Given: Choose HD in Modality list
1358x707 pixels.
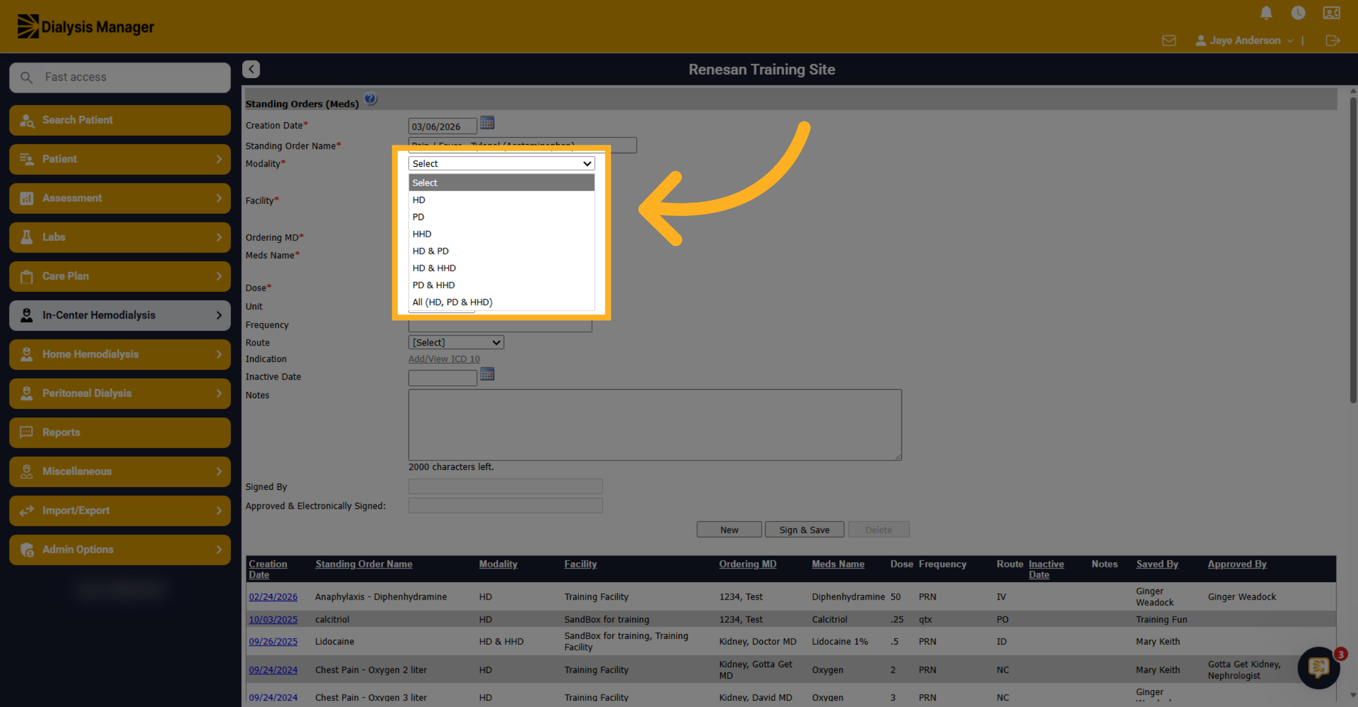Looking at the screenshot, I should pos(501,200).
